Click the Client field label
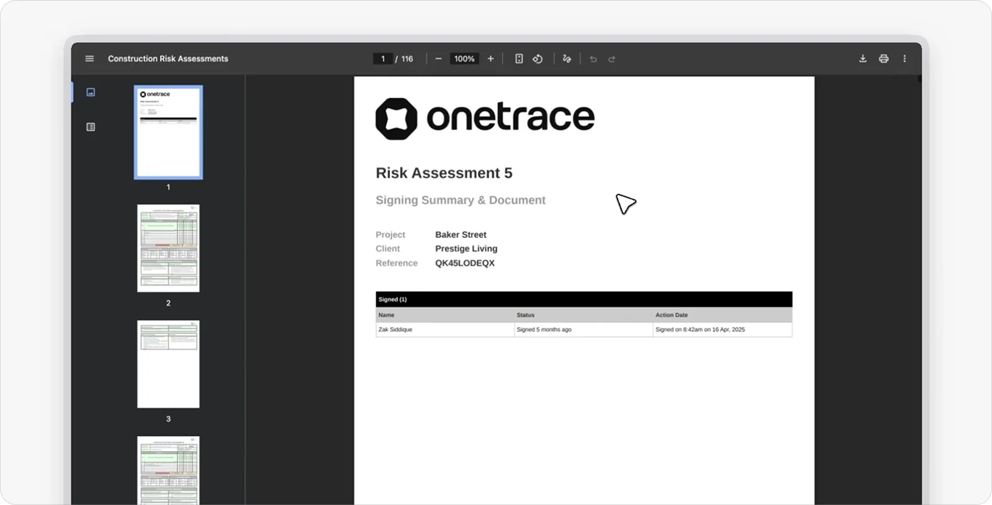 coord(387,248)
